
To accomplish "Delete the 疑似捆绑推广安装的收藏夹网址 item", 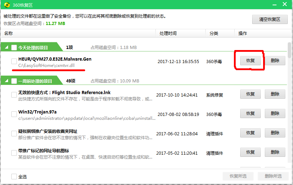I will (275, 133).
